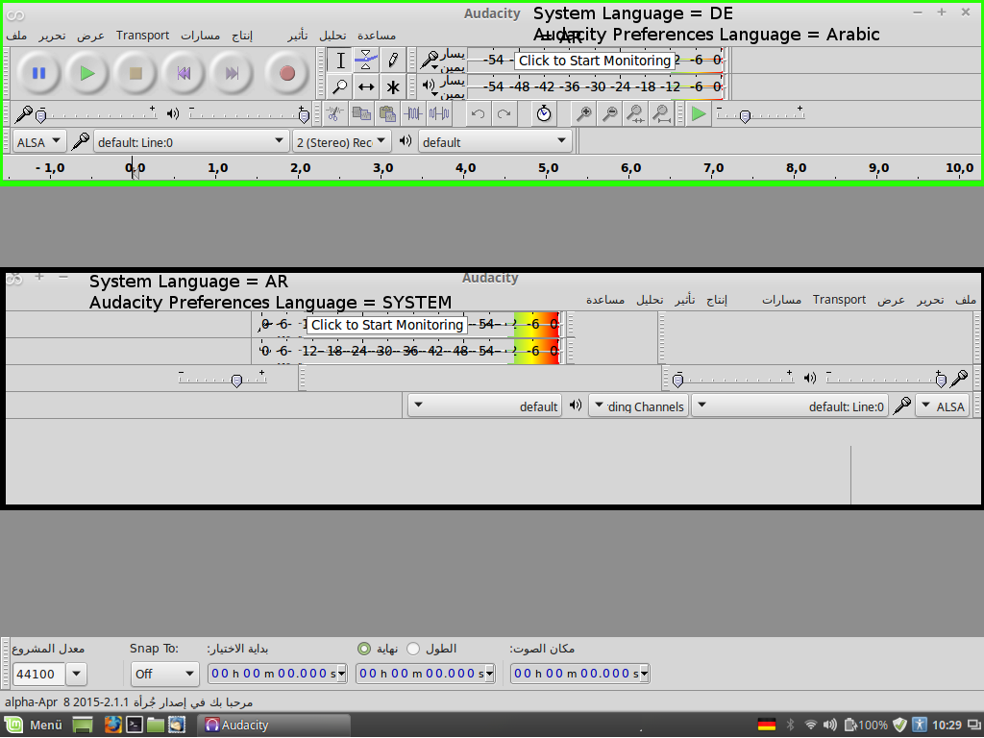Open the Mint 'Menü' start menu
The image size is (984, 738).
pyautogui.click(x=36, y=725)
